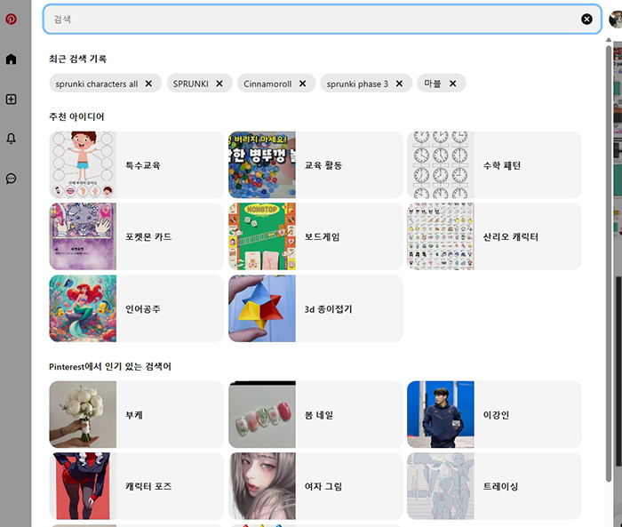This screenshot has height=527, width=622.
Task: Click the 캐릭터 포즈 red illustration thumbnail
Action: tap(83, 486)
